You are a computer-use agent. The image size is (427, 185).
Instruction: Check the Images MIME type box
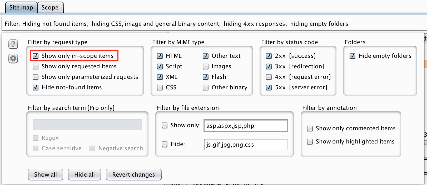coord(206,66)
